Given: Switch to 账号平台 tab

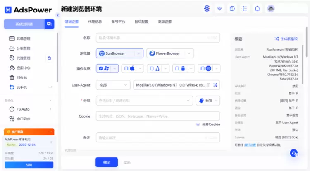Looking at the screenshot, I should pos(118,22).
